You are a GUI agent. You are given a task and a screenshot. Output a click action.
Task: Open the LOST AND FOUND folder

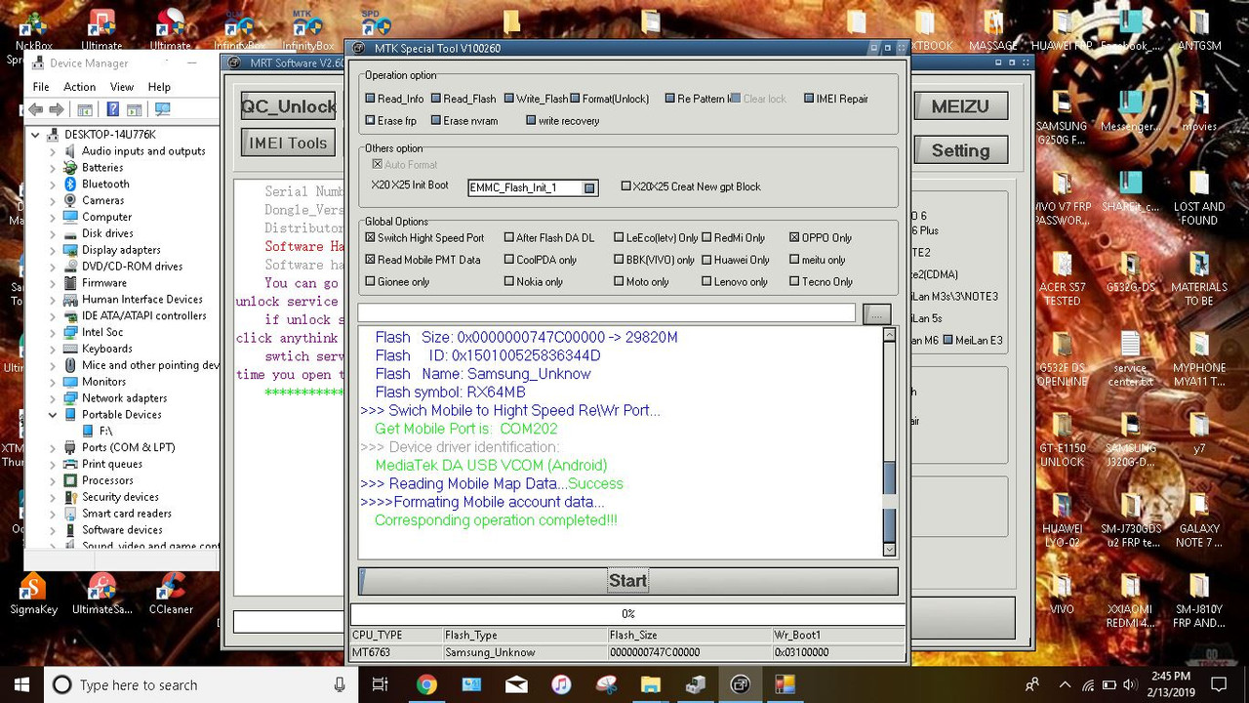pyautogui.click(x=1199, y=198)
